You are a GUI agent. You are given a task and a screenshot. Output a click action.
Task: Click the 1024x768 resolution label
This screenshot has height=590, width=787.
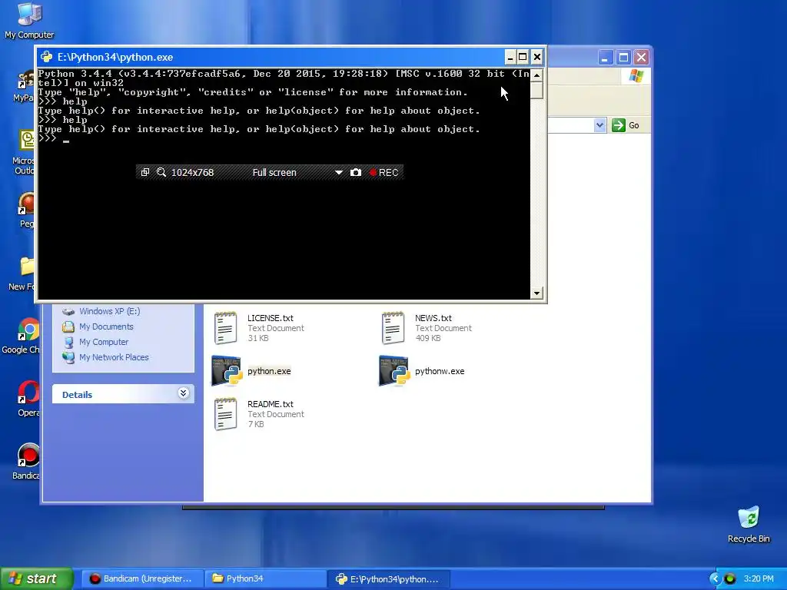pos(192,173)
